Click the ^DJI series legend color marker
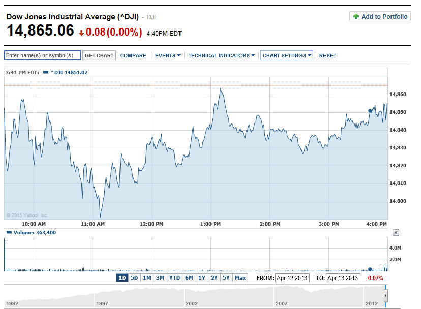 [x=46, y=72]
